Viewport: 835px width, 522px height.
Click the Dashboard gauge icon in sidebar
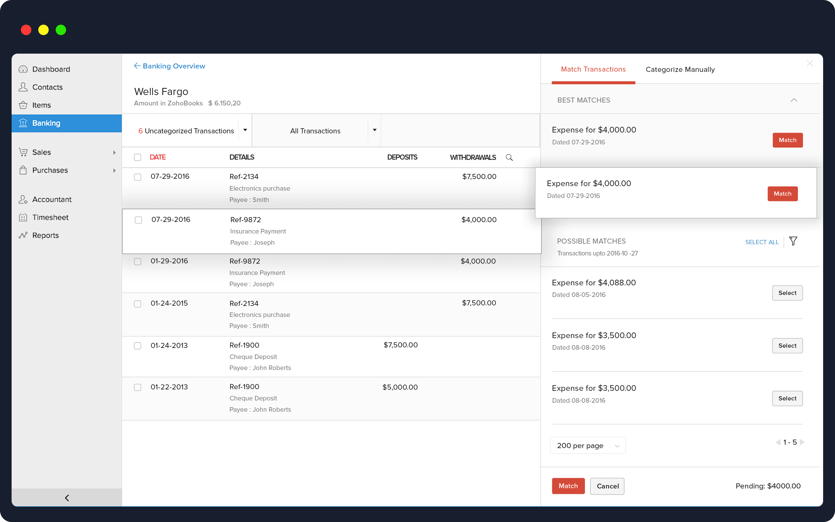click(23, 69)
